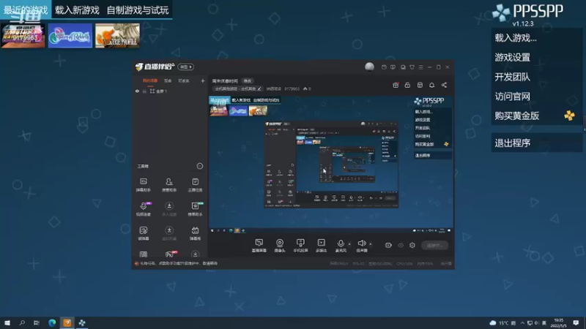The image size is (586, 329).
Task: Click the record video icon in bottom bar
Action: pos(388,246)
